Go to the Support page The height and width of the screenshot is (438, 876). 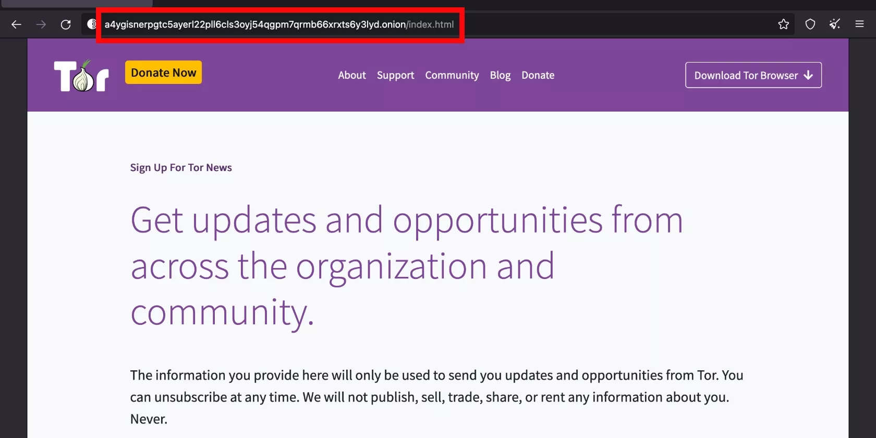coord(395,75)
